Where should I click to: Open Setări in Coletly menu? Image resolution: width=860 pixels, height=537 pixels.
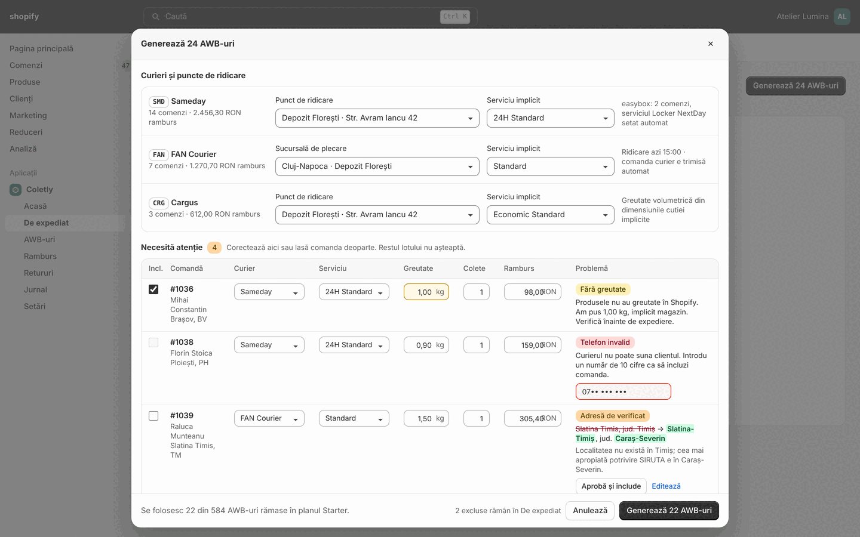(x=35, y=307)
